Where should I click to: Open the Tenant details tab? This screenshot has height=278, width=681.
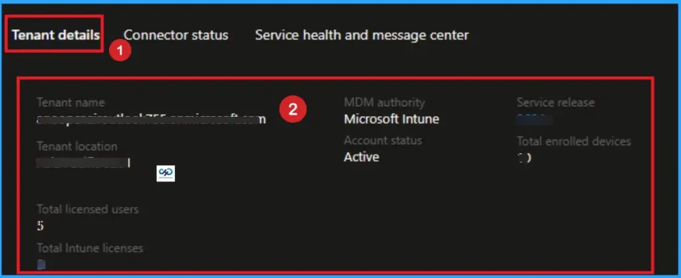point(56,35)
